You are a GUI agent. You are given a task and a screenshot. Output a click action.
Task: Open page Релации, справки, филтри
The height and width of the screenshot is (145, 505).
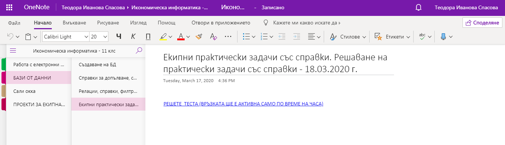(108, 91)
